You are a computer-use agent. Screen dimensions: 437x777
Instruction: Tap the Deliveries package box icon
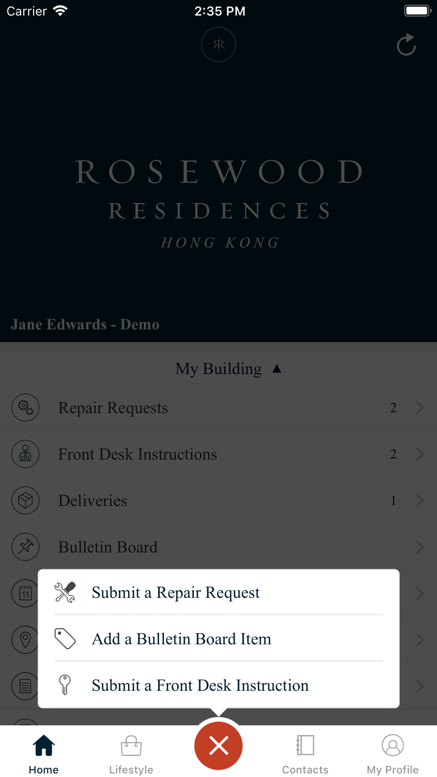pyautogui.click(x=25, y=500)
